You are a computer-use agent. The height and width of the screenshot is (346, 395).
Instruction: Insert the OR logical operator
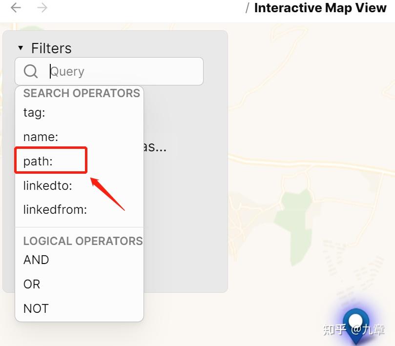click(x=32, y=284)
